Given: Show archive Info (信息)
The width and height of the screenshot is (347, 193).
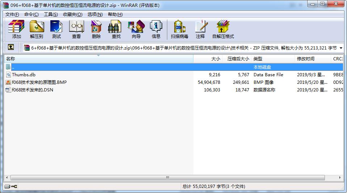Looking at the screenshot, I should tap(156, 29).
